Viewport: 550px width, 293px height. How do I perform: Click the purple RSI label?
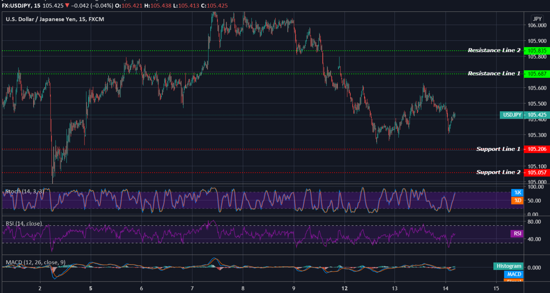(x=517, y=233)
